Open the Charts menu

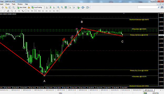[x=7, y=4]
